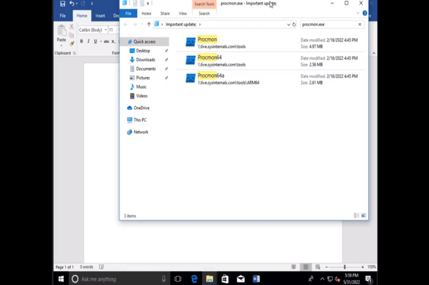
Task: Click Word's zoom slider handle
Action: (x=345, y=267)
